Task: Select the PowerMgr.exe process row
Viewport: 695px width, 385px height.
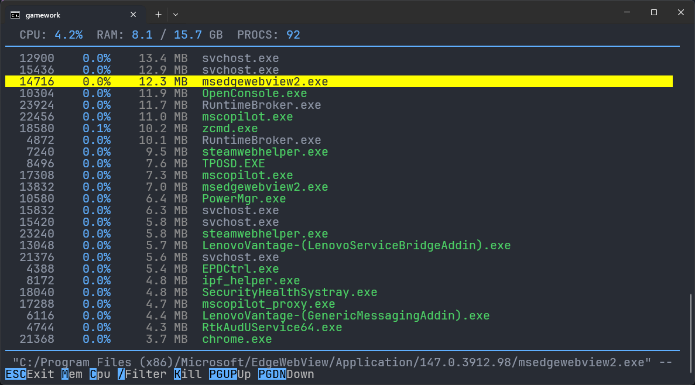Action: (338, 198)
